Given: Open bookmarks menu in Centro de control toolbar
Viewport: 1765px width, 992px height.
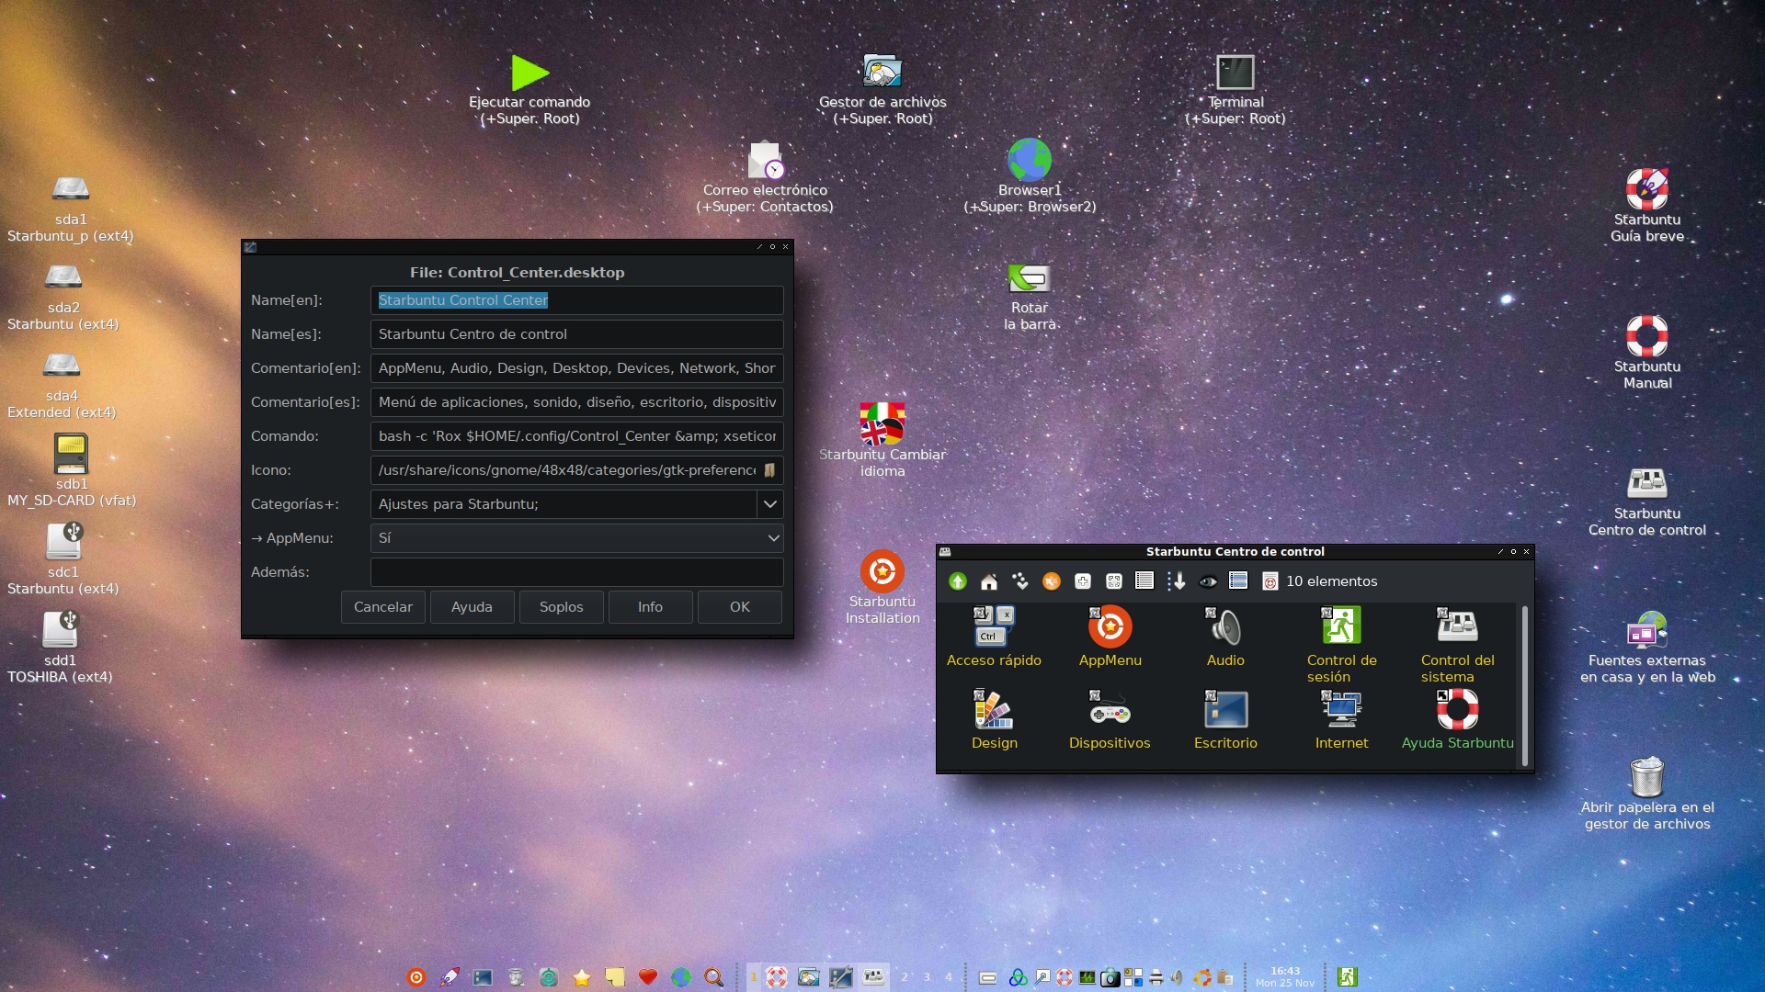Looking at the screenshot, I should pyautogui.click(x=1020, y=581).
